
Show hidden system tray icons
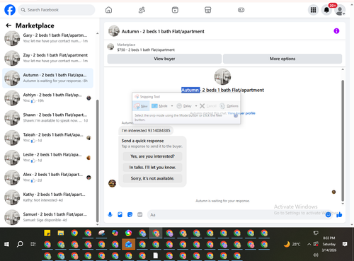309,244
